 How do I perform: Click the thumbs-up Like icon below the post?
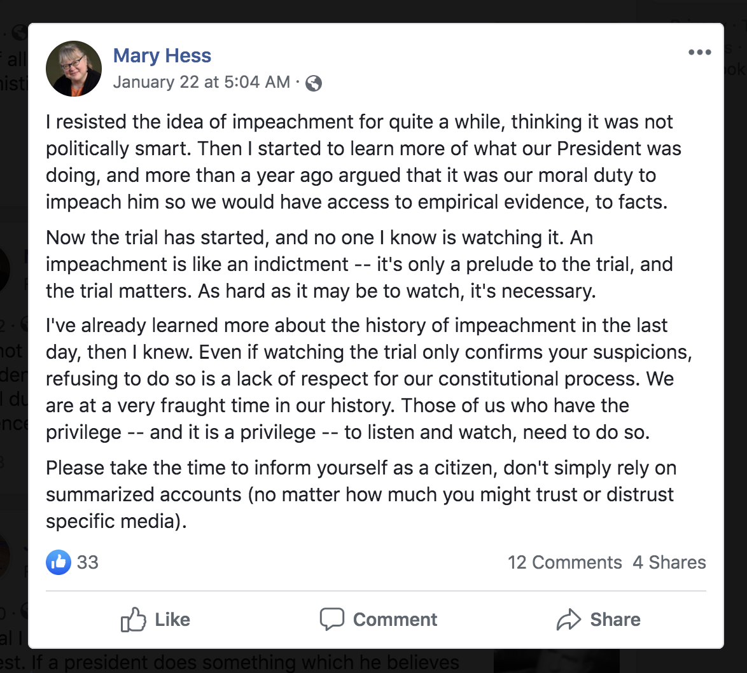tap(135, 619)
